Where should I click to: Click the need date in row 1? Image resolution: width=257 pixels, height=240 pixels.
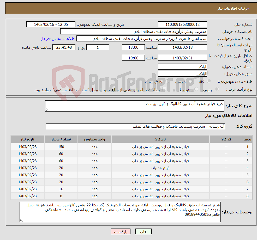(28, 147)
